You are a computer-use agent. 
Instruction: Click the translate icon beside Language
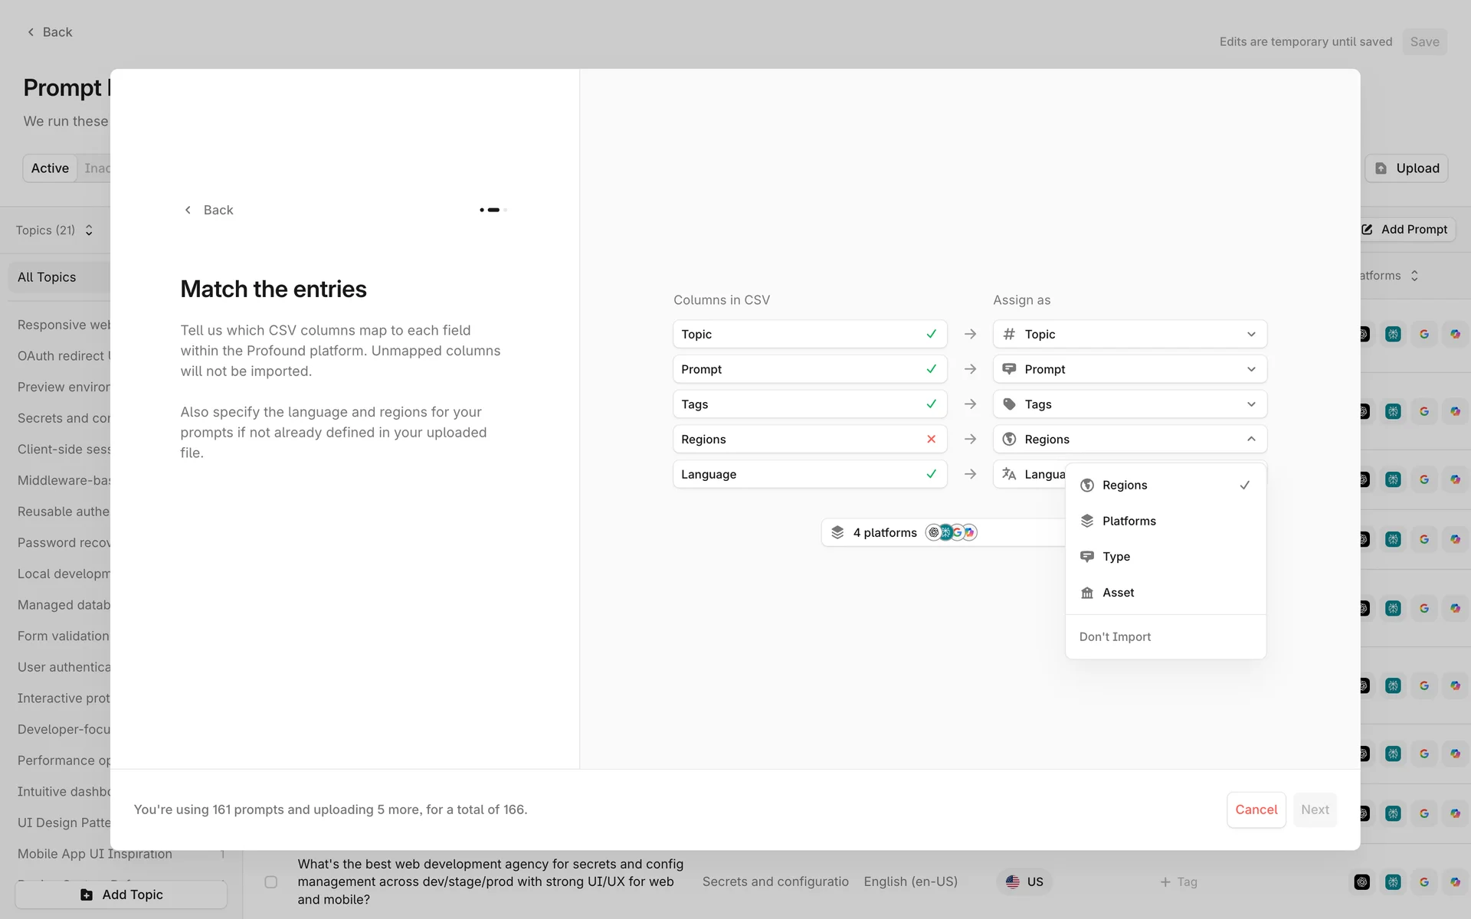[1009, 474]
